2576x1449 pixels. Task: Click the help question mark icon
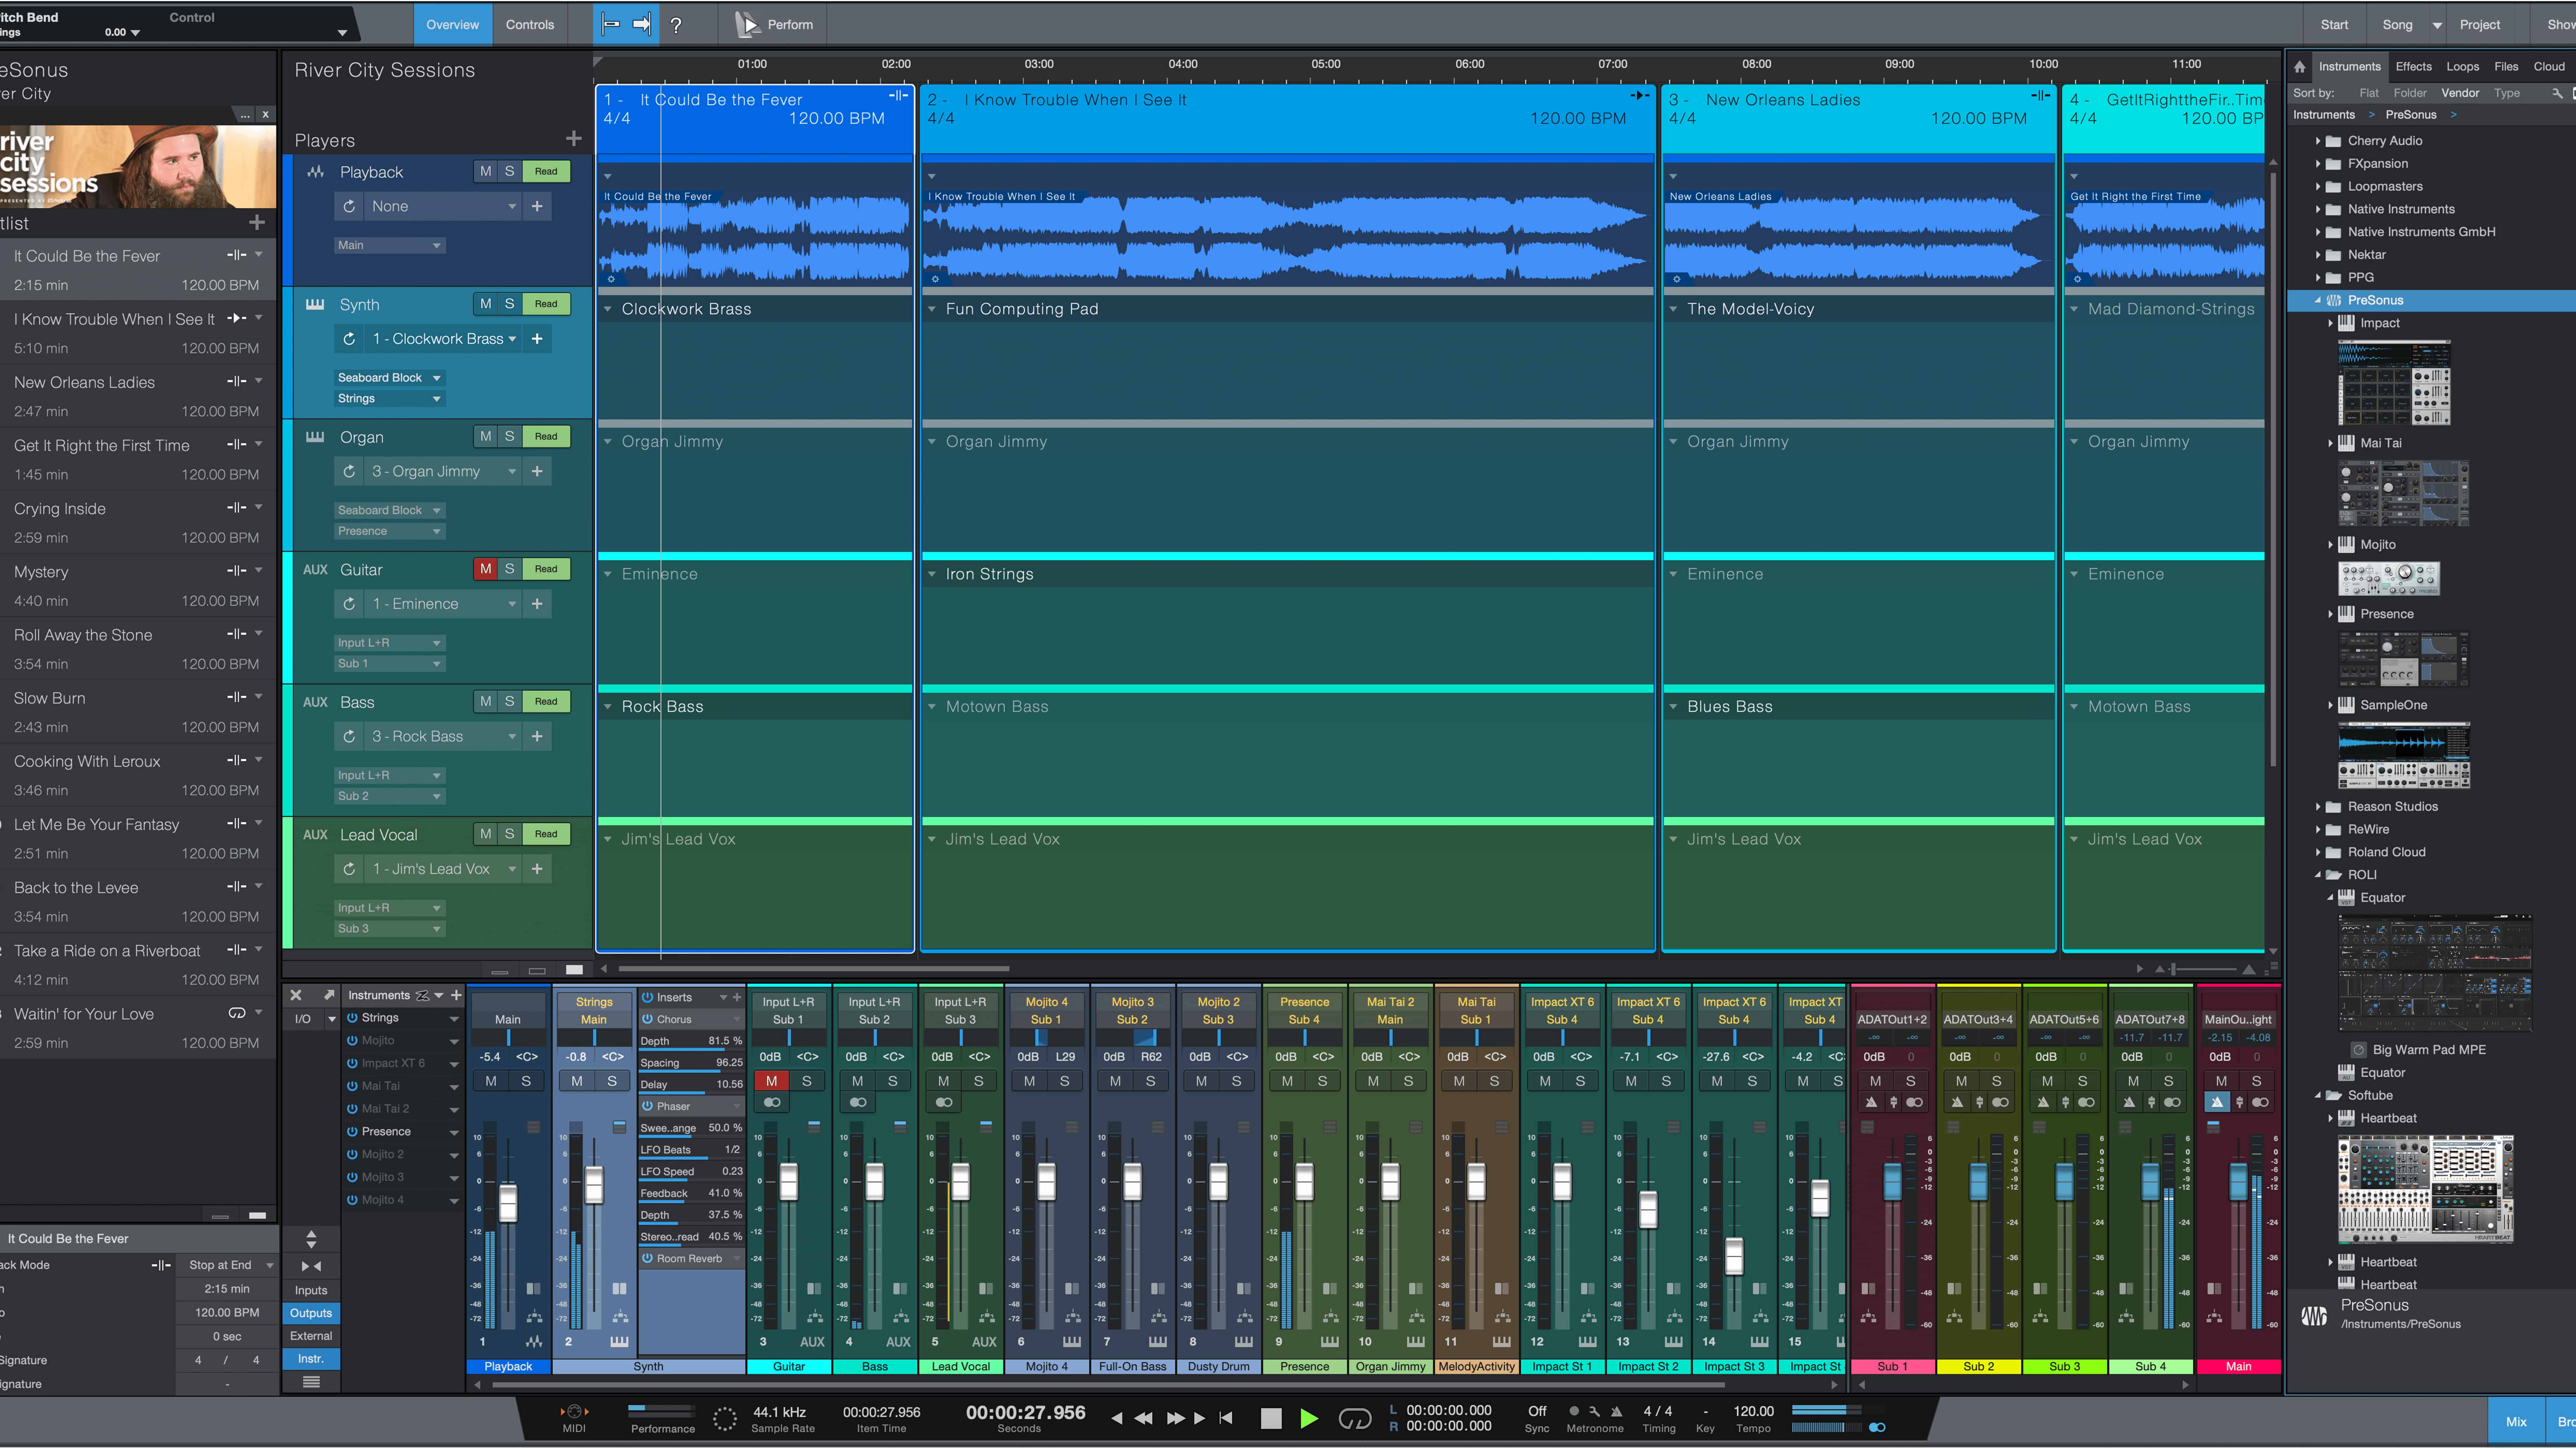point(676,25)
